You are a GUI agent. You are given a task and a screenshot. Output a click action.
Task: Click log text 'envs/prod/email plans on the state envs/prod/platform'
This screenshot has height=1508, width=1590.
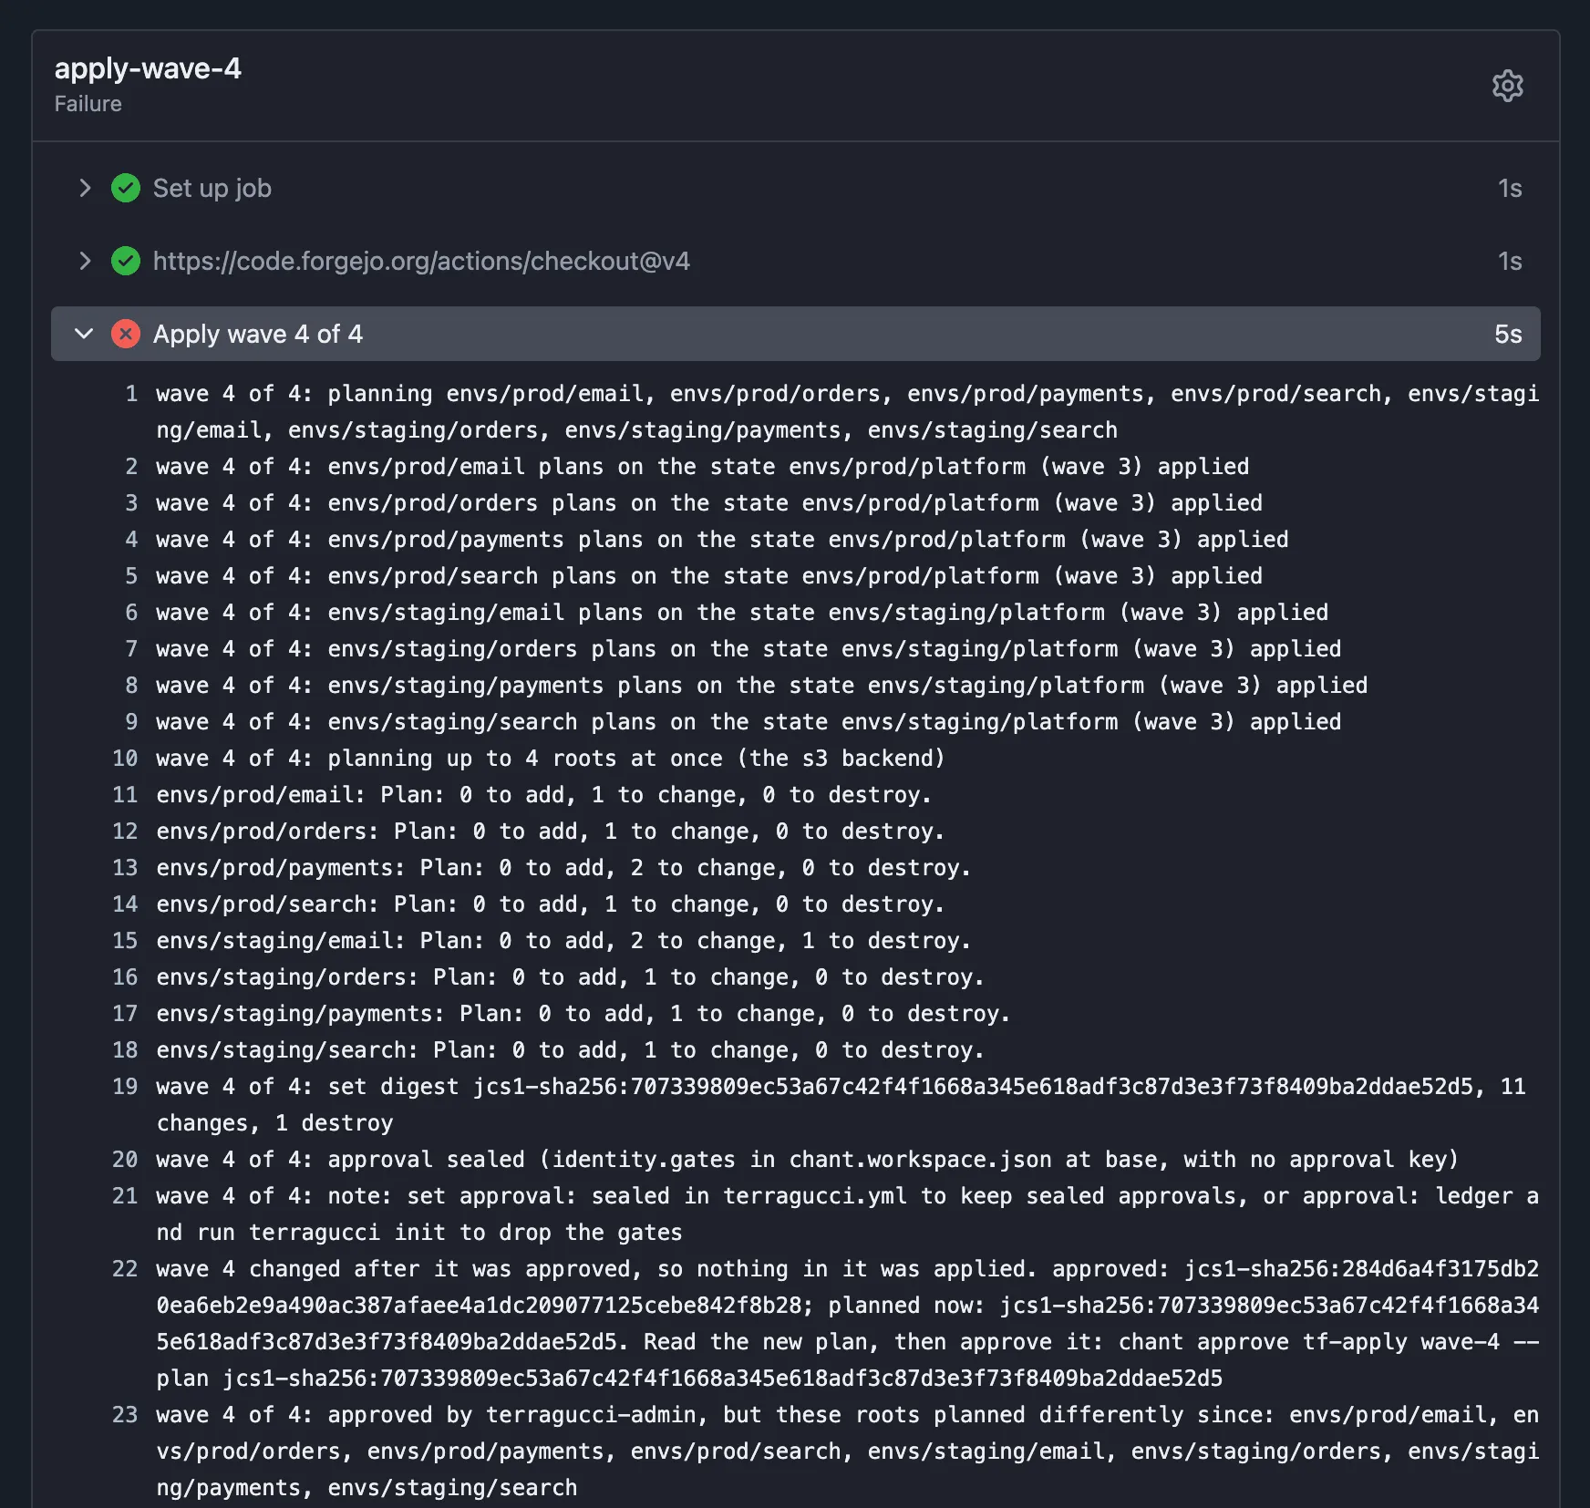(x=676, y=467)
